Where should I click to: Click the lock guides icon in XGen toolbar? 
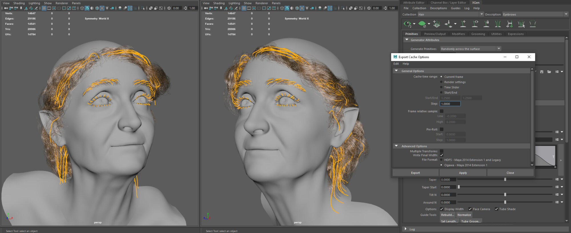point(486,24)
